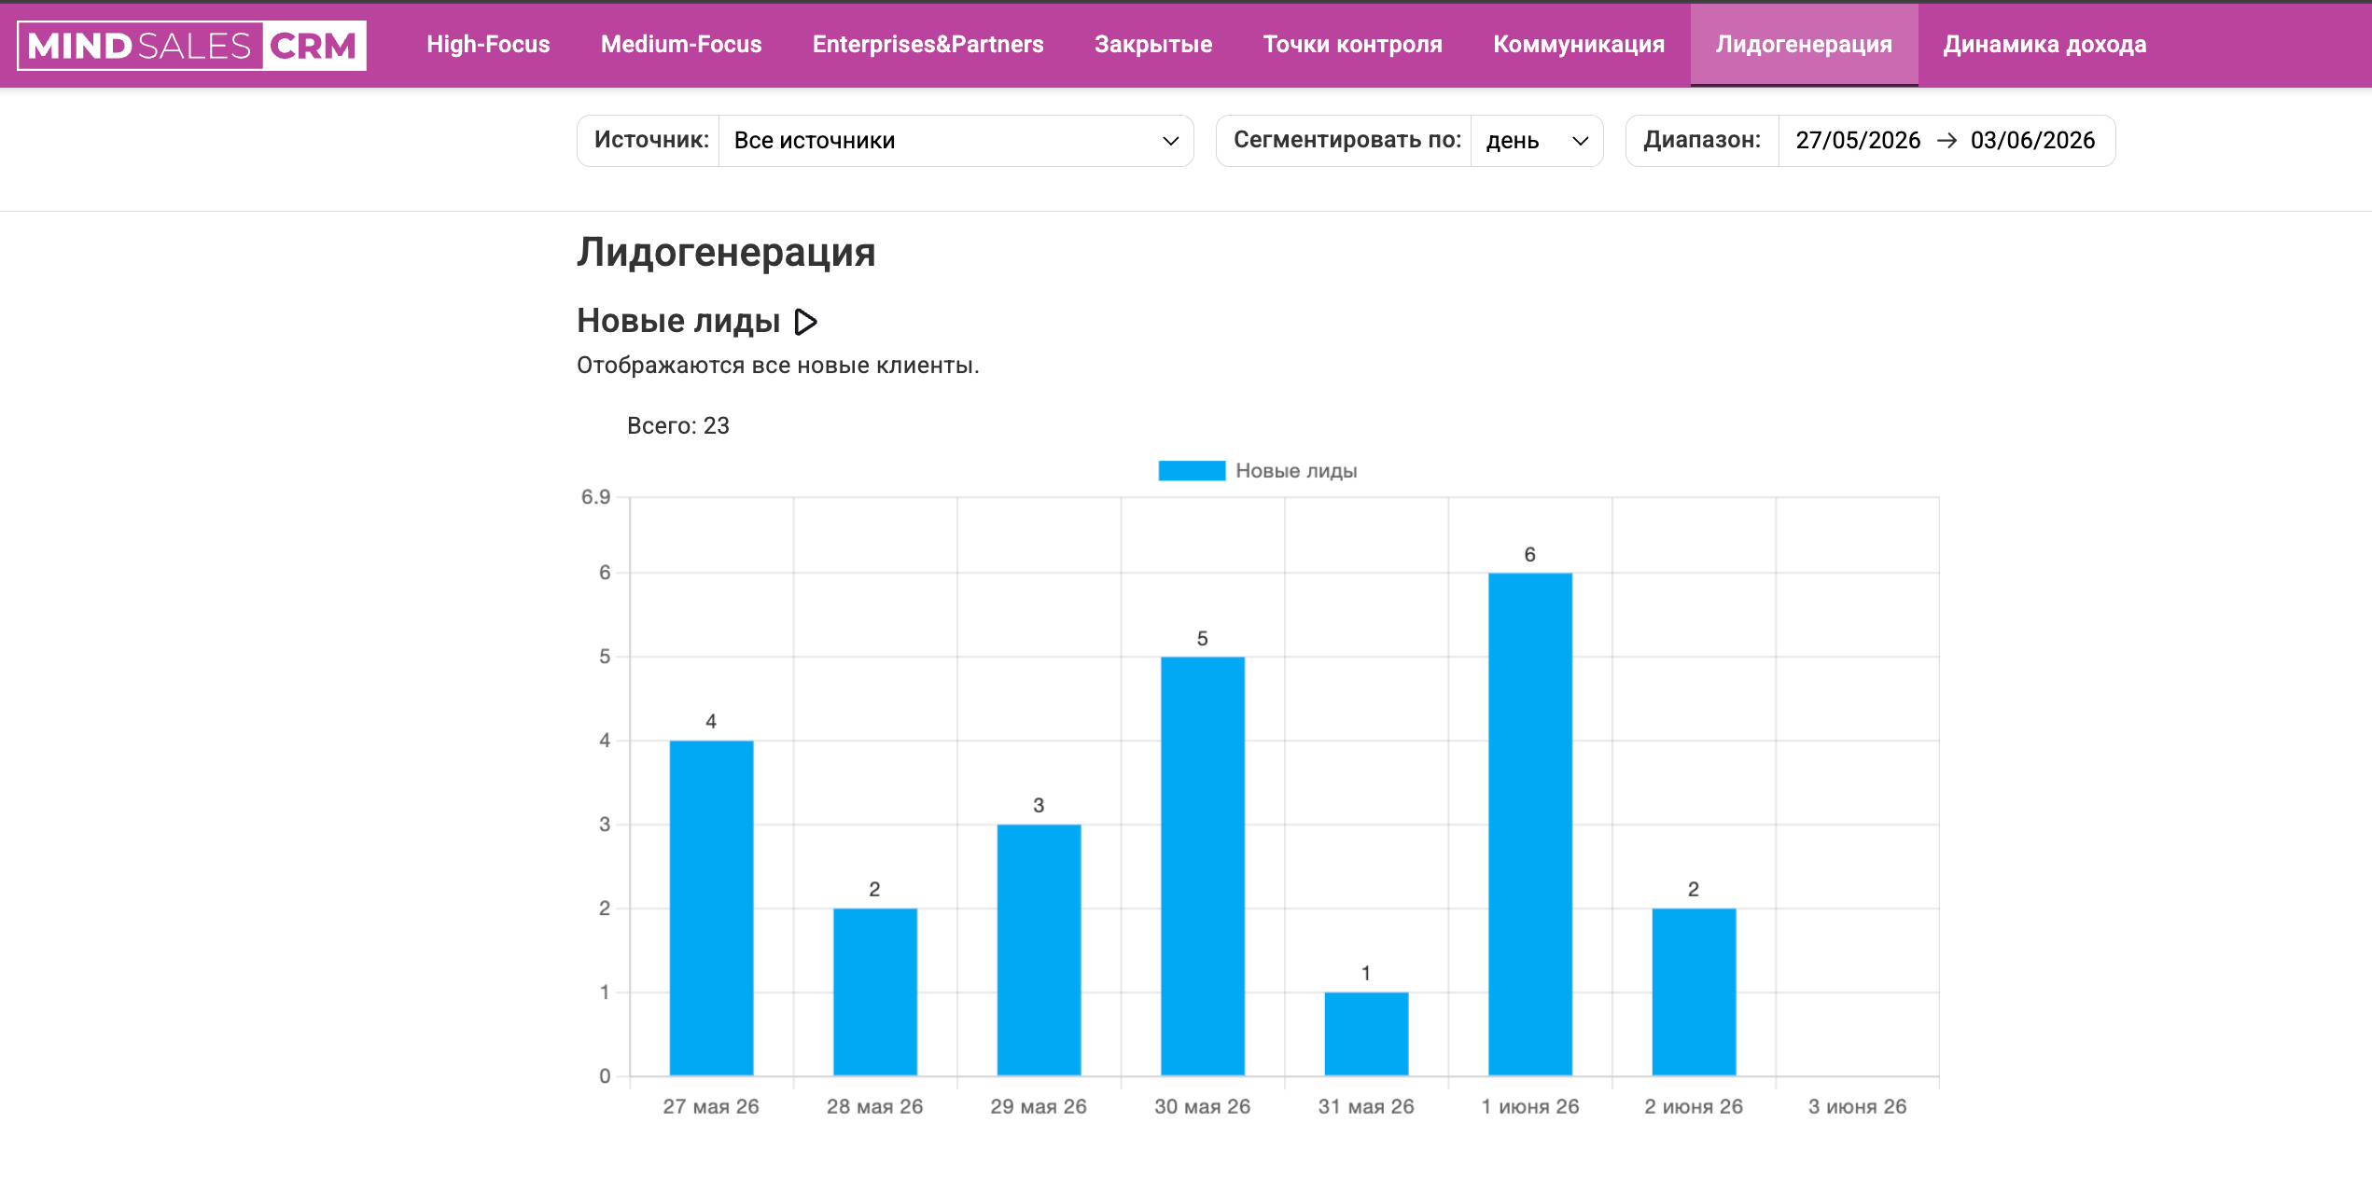
Task: Click the Новые лиды legend label
Action: [x=1296, y=471]
